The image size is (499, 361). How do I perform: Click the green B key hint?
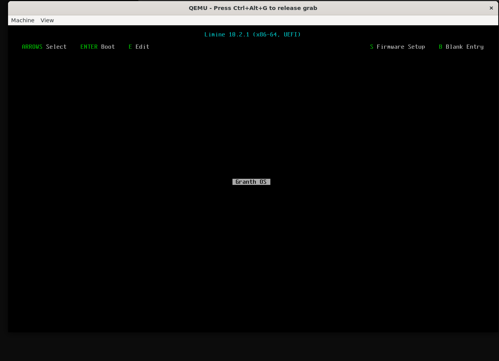pos(440,47)
